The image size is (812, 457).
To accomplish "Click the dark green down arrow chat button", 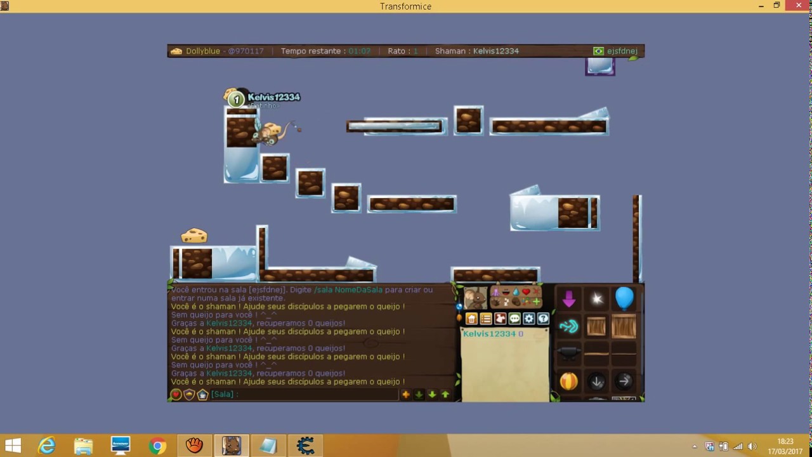I will pos(419,394).
